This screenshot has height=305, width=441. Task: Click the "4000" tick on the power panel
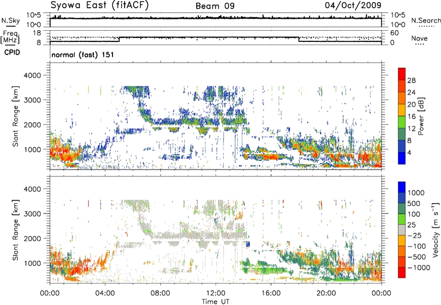tap(32, 75)
